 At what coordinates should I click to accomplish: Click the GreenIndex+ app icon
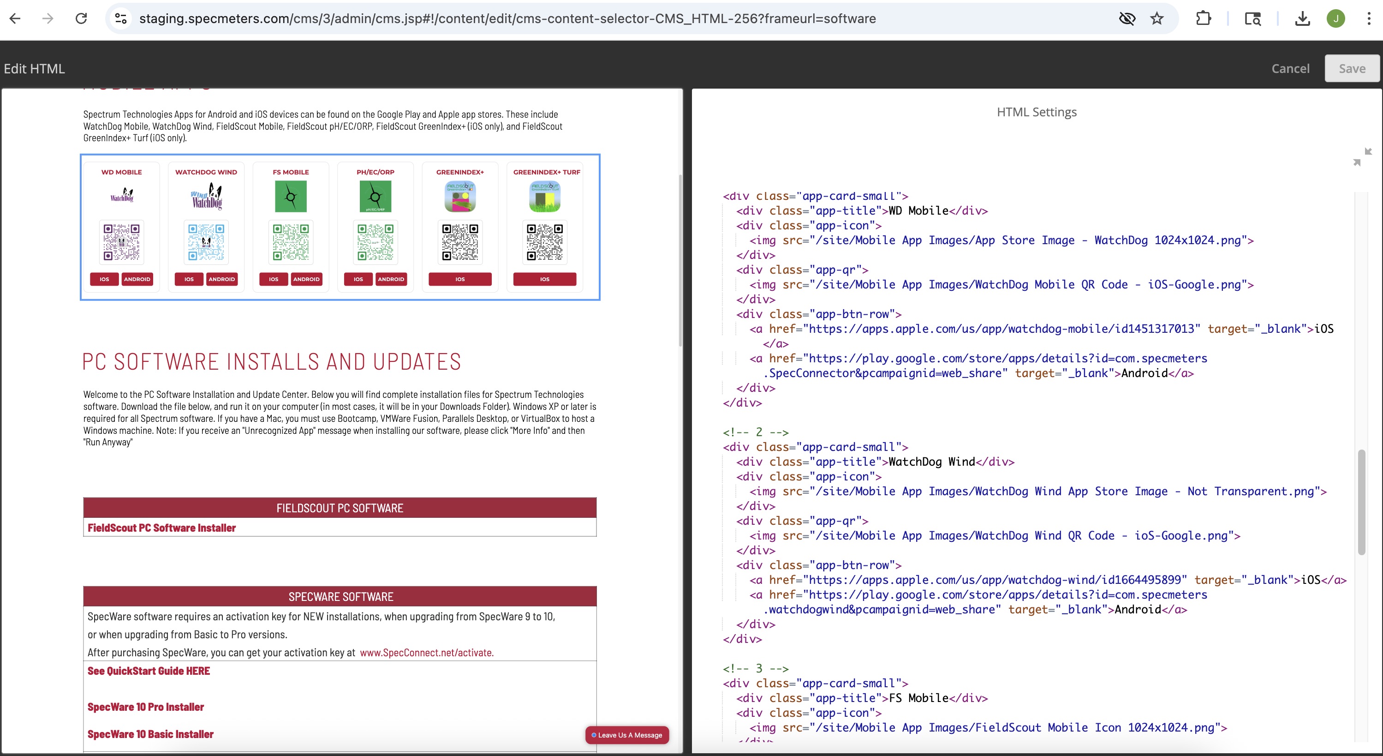click(x=460, y=197)
